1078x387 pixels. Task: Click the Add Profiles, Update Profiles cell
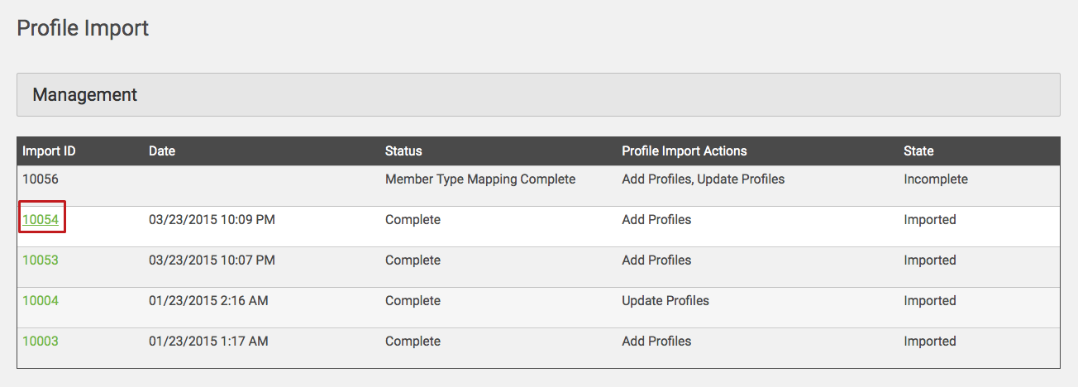point(703,179)
